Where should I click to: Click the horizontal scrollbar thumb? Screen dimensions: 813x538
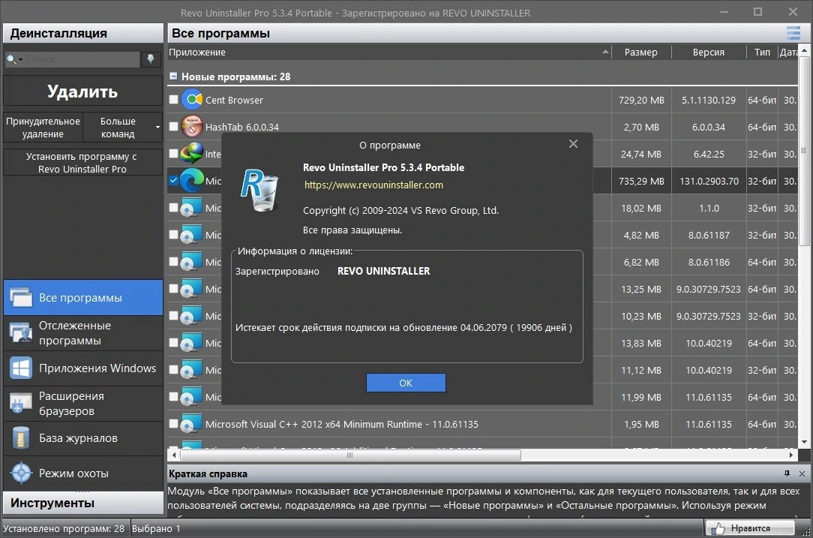350,455
